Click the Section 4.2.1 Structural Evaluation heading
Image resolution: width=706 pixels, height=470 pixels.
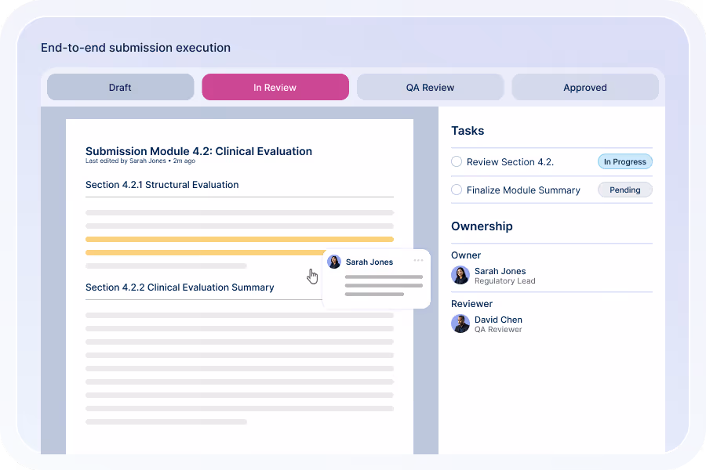162,185
